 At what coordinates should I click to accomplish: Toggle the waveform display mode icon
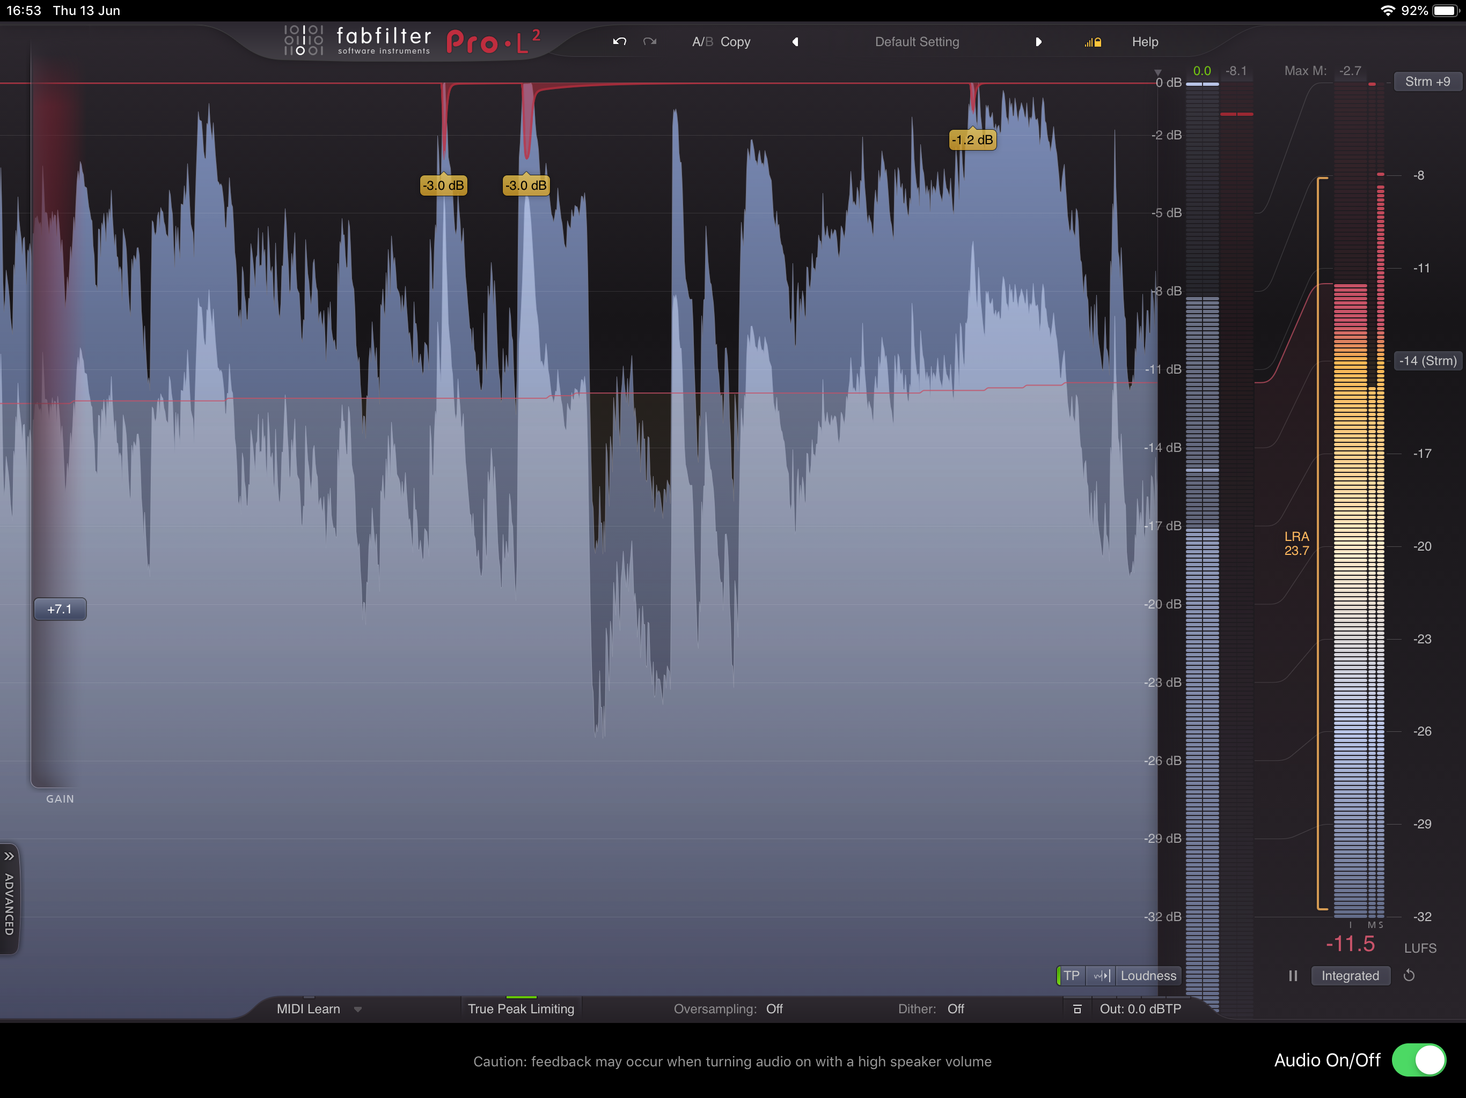[1102, 975]
